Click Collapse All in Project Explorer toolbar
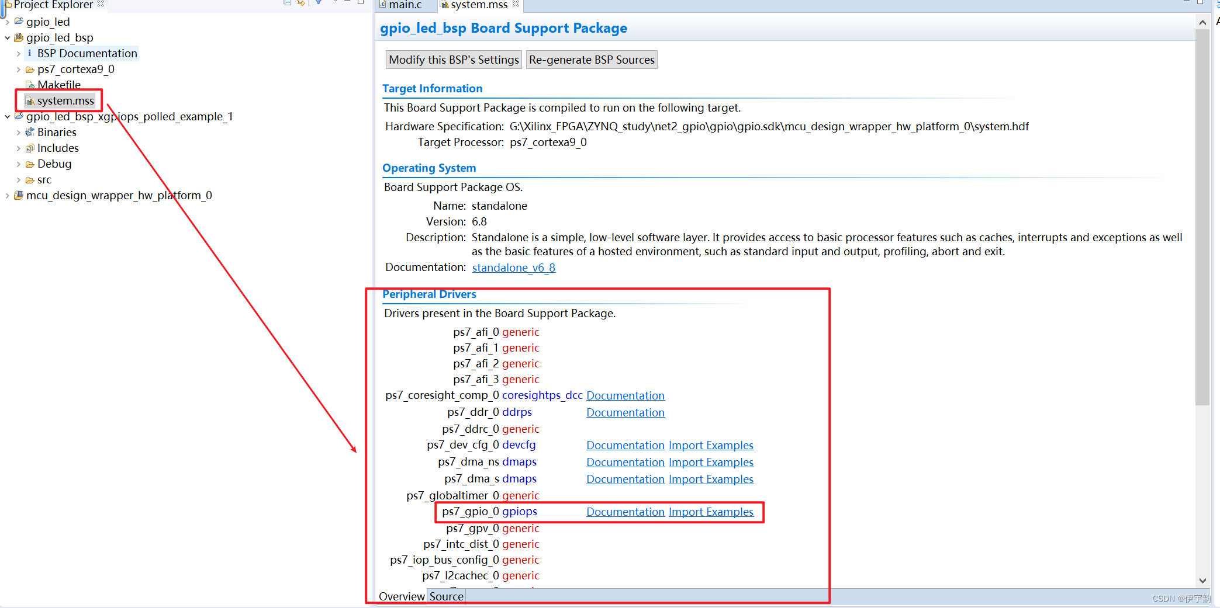1220x608 pixels. point(287,3)
